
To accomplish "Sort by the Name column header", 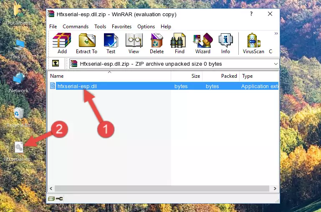I will (x=109, y=76).
